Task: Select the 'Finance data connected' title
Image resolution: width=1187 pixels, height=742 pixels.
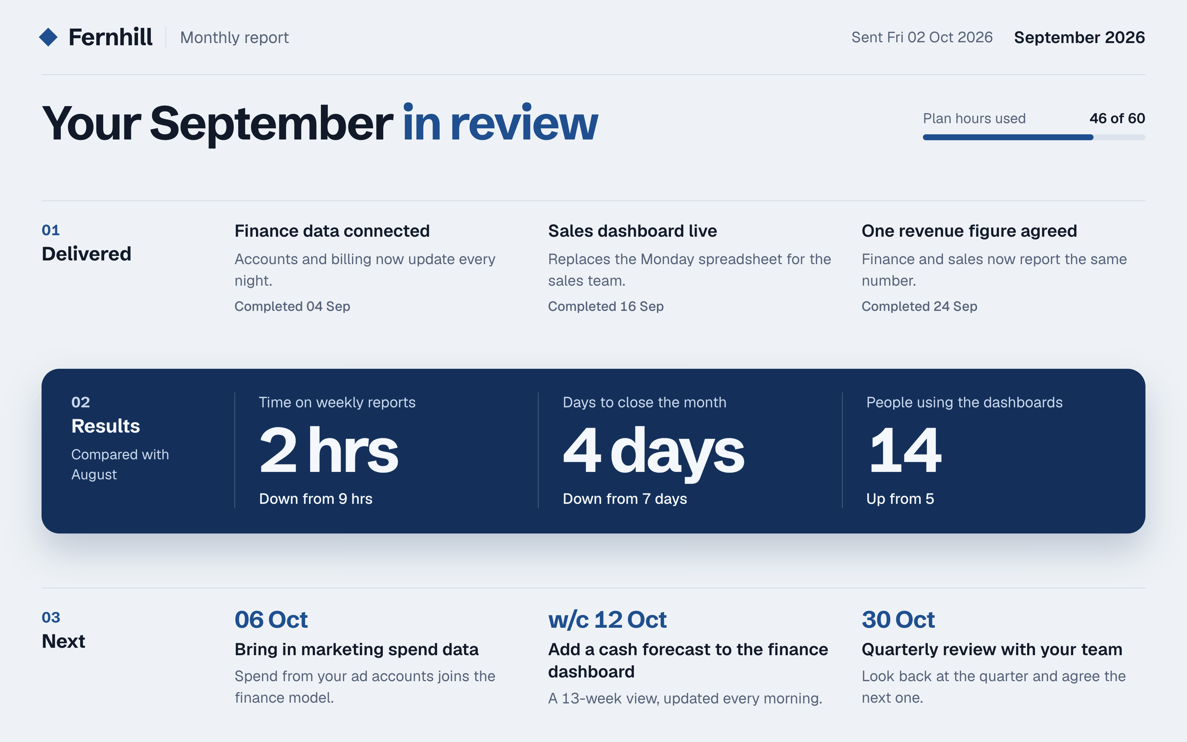Action: (x=332, y=231)
